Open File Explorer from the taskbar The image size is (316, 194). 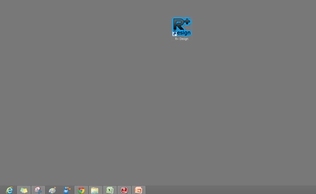[95, 190]
